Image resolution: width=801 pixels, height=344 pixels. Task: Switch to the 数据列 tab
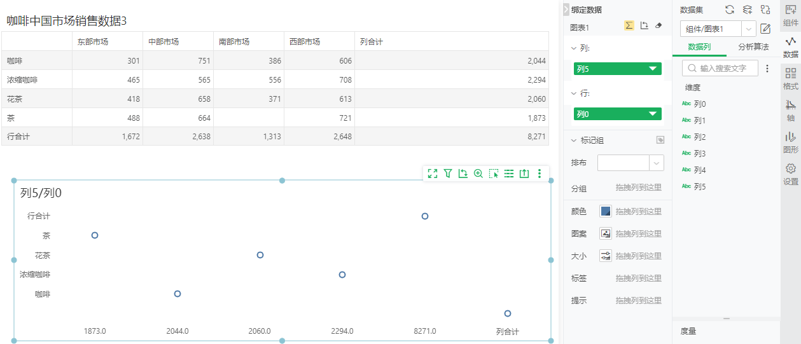(x=699, y=47)
